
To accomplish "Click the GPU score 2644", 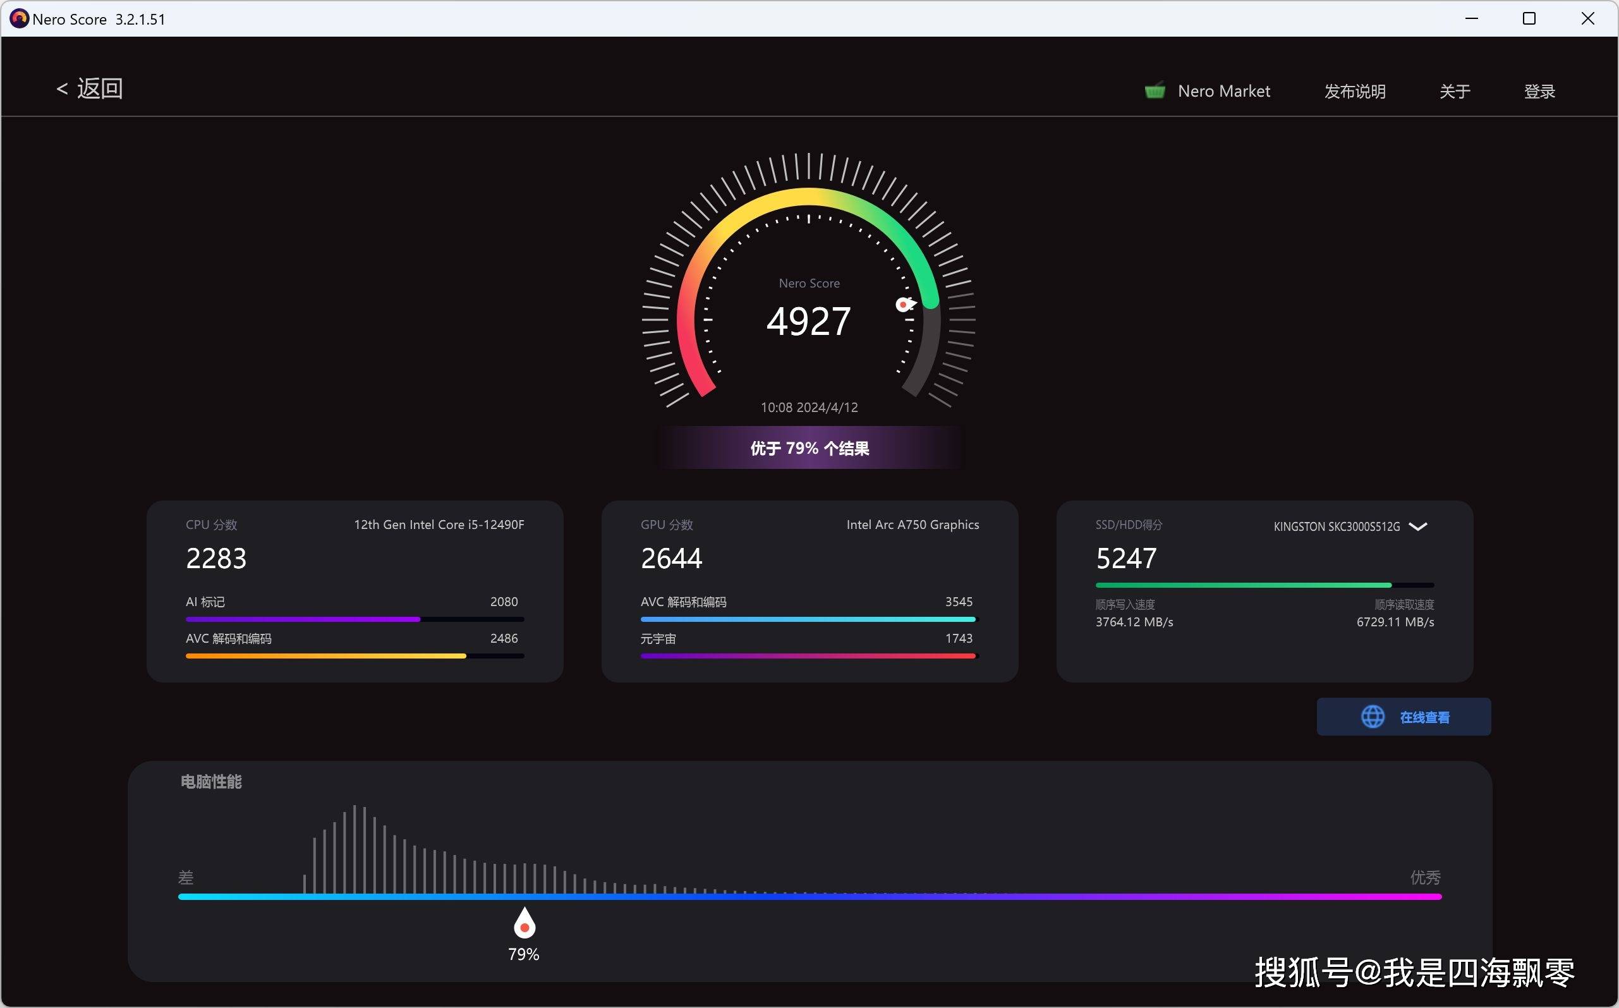I will pyautogui.click(x=671, y=559).
